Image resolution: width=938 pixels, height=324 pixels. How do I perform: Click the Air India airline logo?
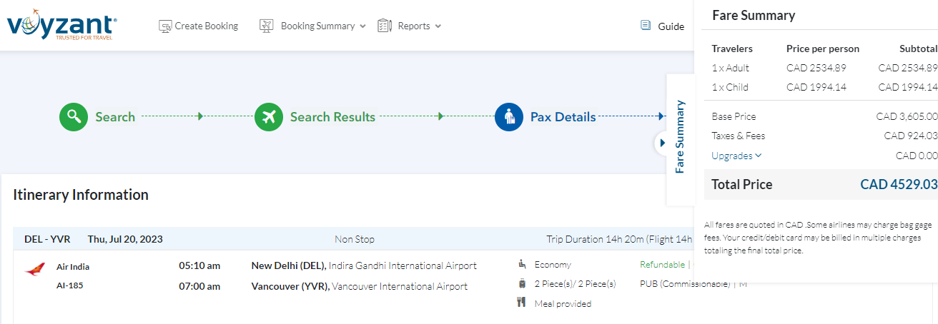coord(34,269)
